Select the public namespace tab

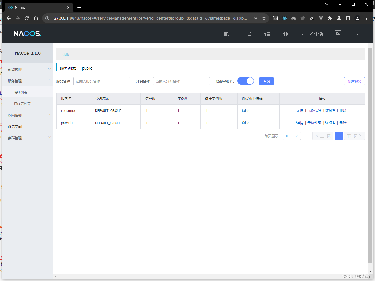65,54
